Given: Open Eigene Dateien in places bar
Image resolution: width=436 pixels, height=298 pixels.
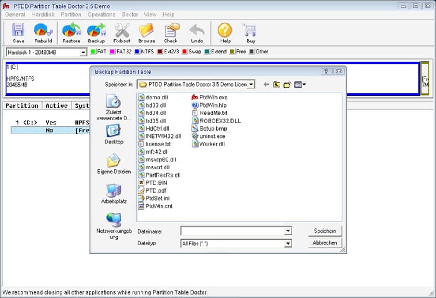Looking at the screenshot, I should [114, 164].
